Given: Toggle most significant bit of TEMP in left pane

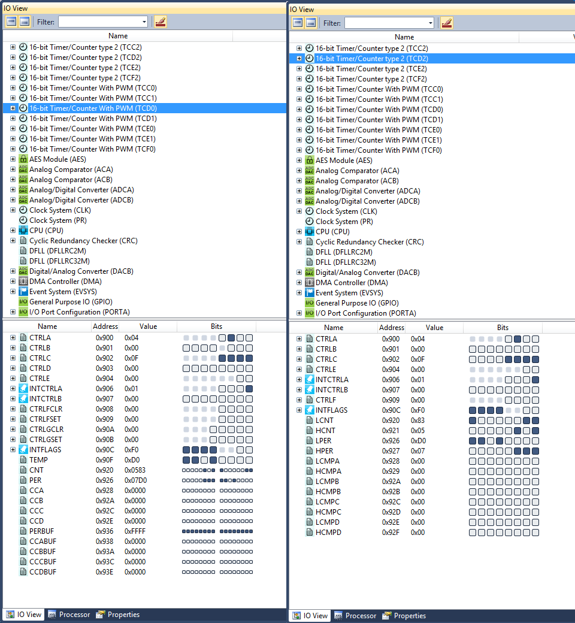Looking at the screenshot, I should [186, 460].
